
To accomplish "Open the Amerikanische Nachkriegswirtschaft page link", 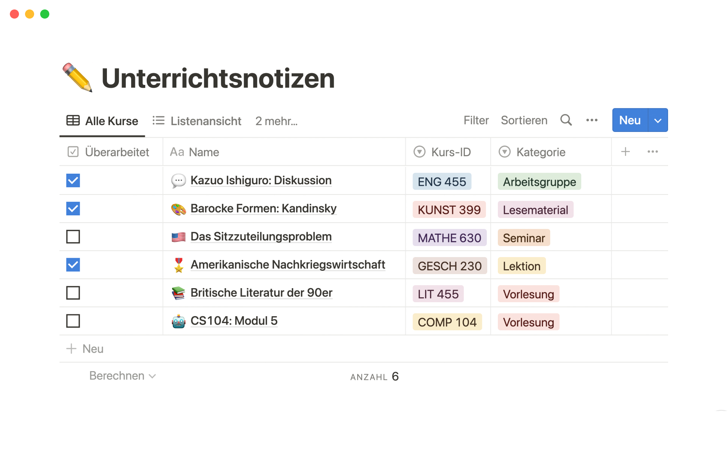I will click(288, 265).
